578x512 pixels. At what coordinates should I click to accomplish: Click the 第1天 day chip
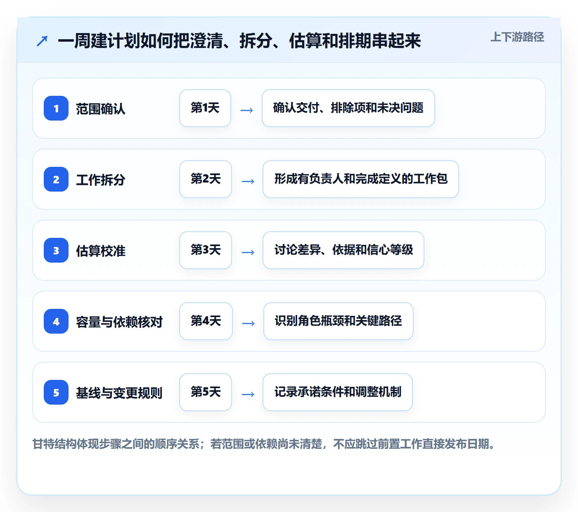(x=205, y=108)
